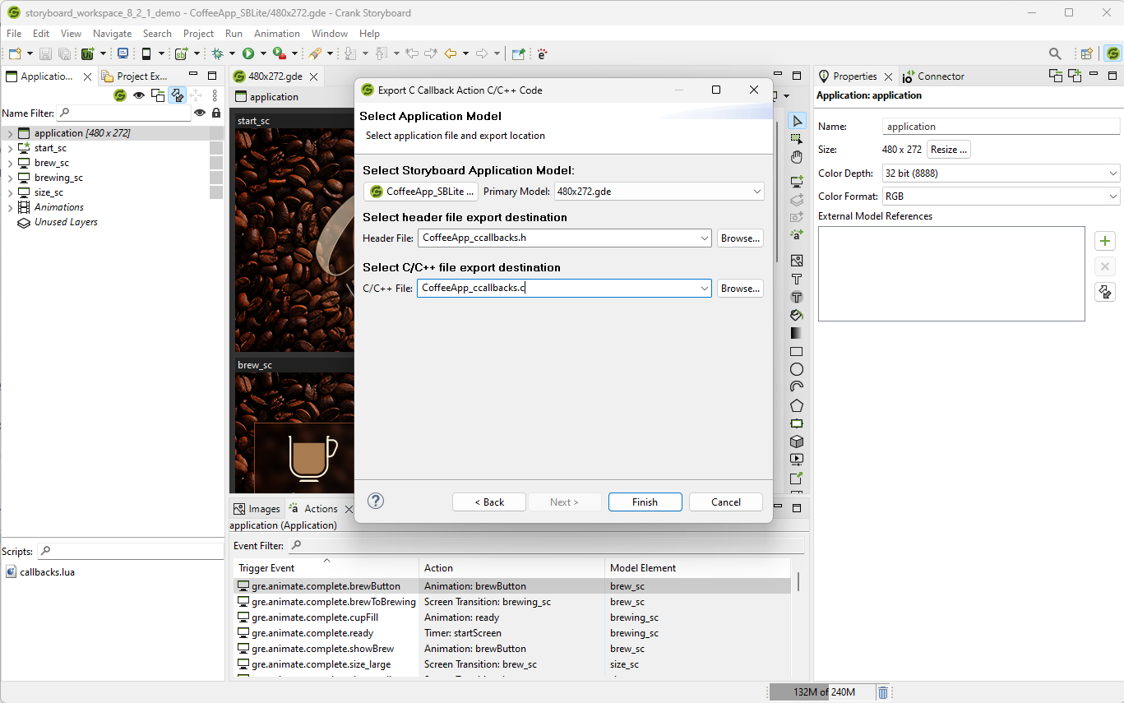Select the fill tool

(x=797, y=315)
